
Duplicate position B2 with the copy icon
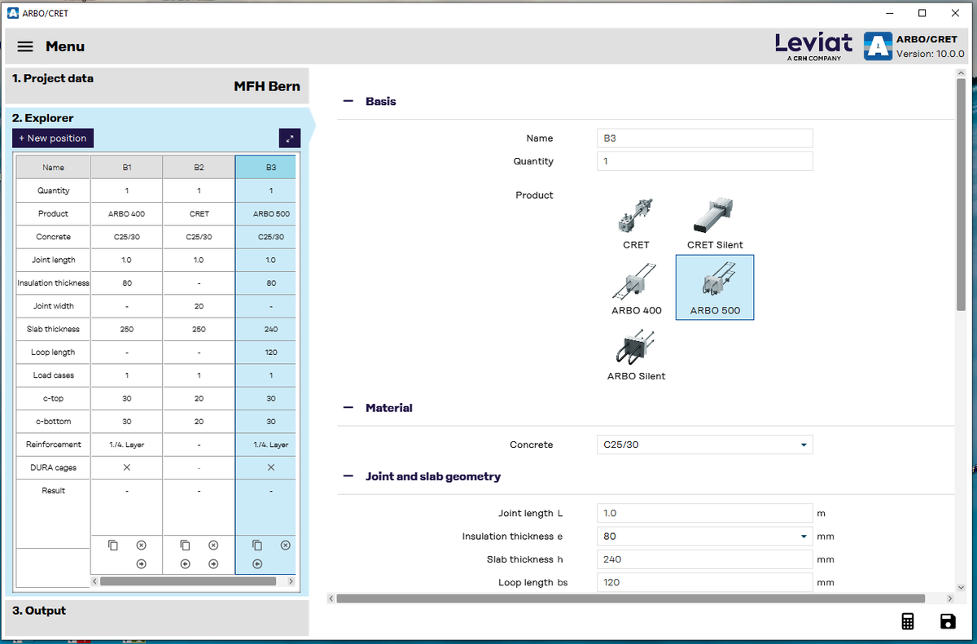coord(186,545)
